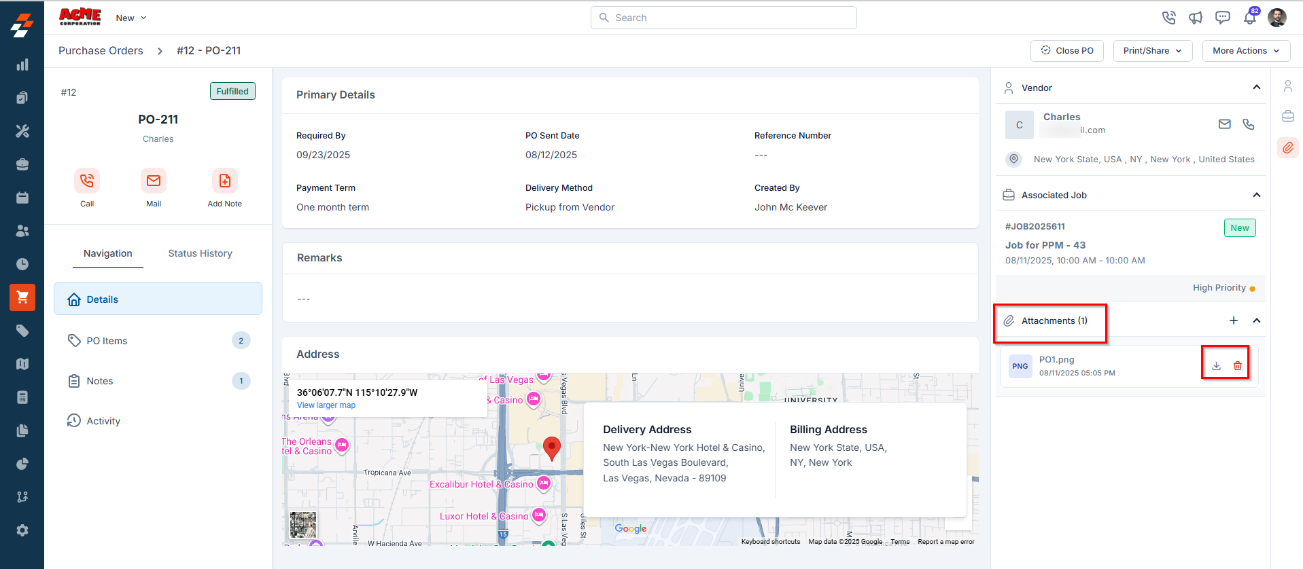This screenshot has width=1303, height=569.
Task: Click the top Search field
Action: [x=723, y=18]
